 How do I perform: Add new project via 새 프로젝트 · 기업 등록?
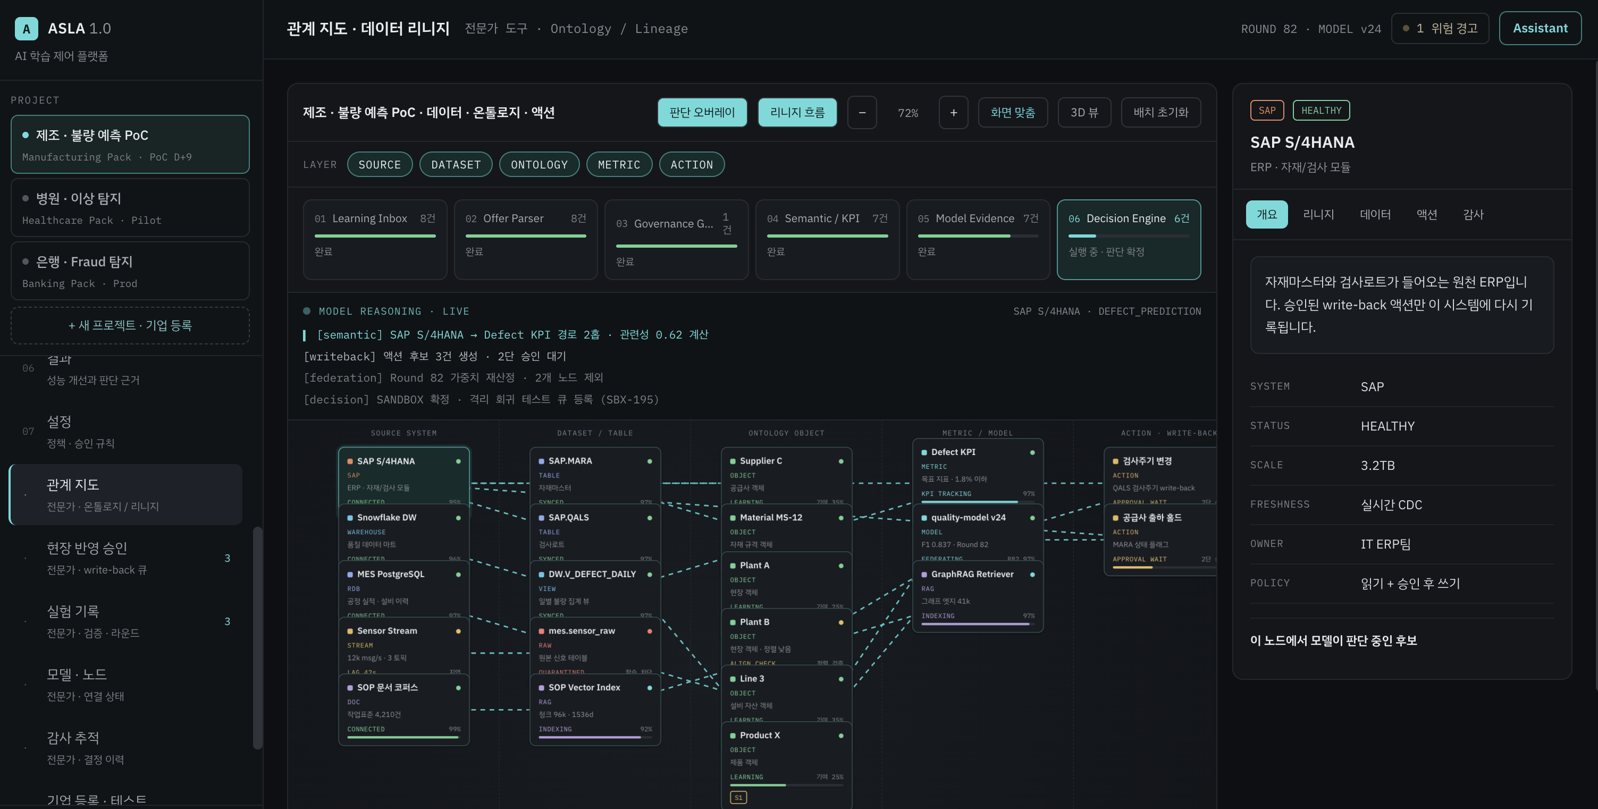pyautogui.click(x=130, y=325)
